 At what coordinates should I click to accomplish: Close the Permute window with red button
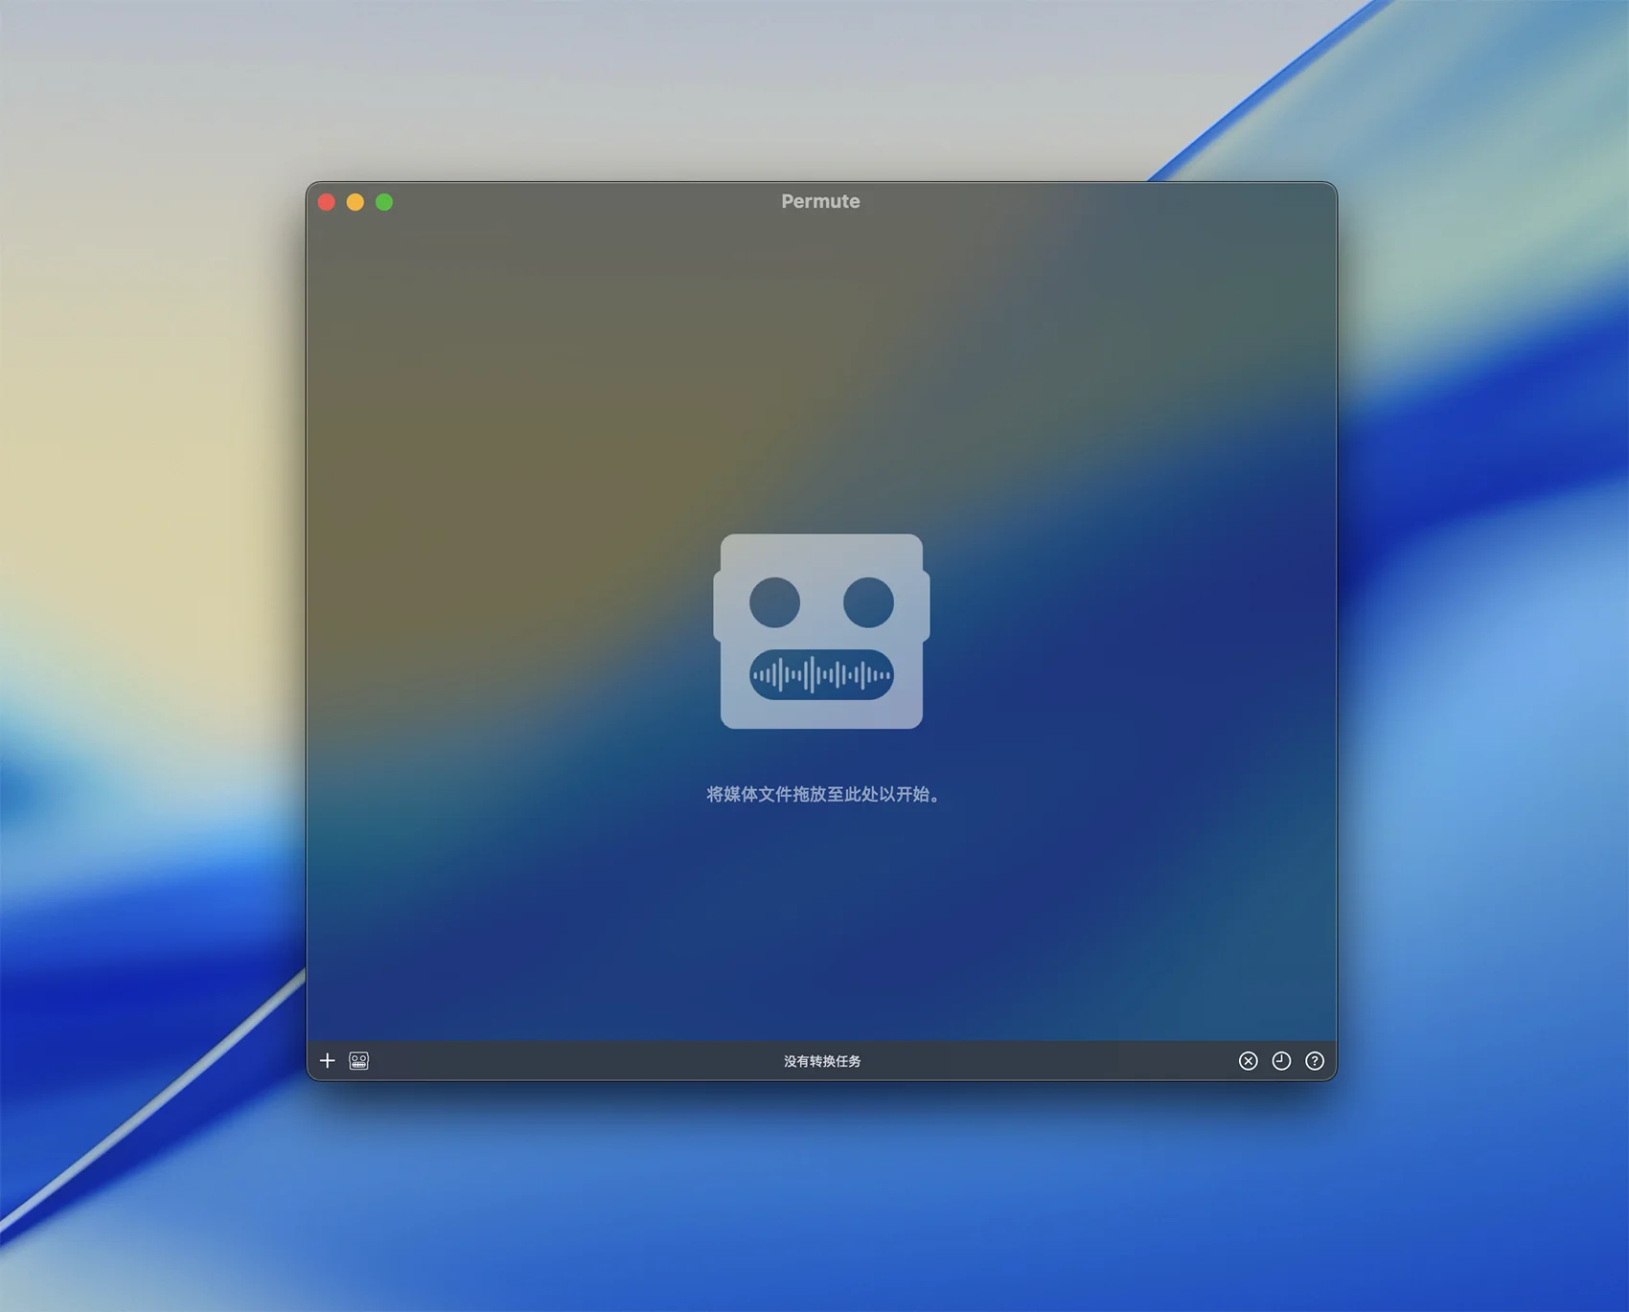point(327,202)
